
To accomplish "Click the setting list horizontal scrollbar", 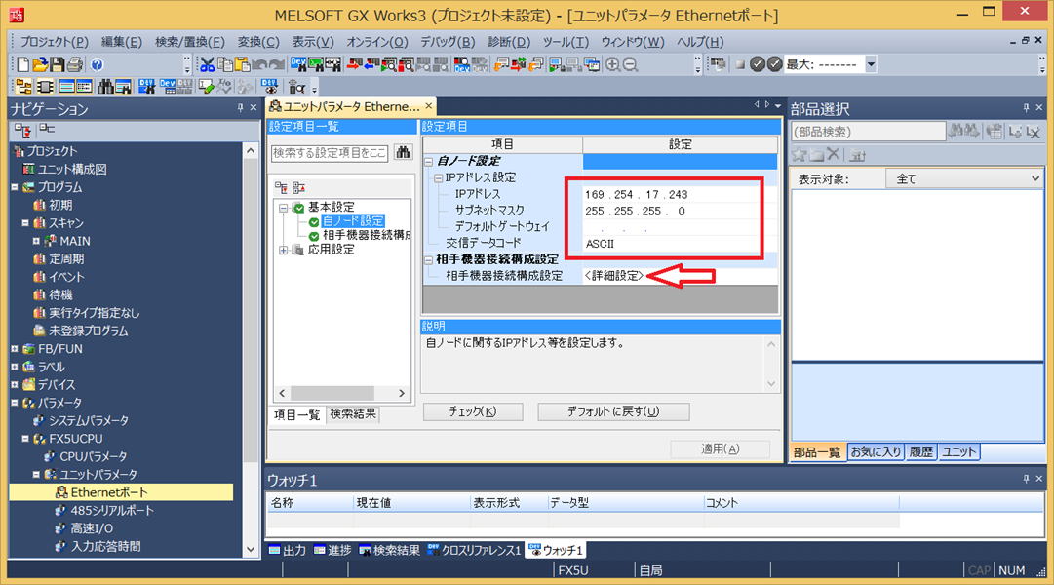I will click(x=341, y=393).
